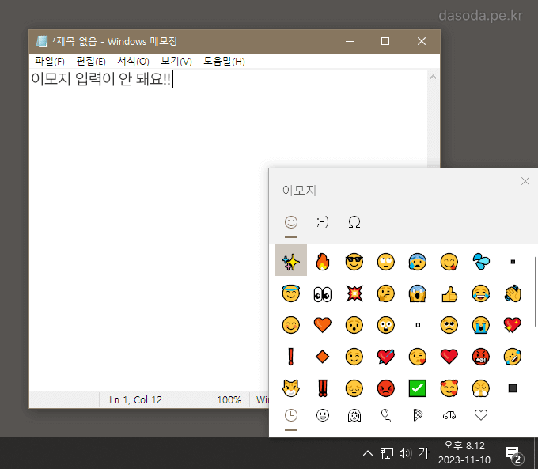538x469 pixels.
Task: Open the volume control in taskbar
Action: 405,453
